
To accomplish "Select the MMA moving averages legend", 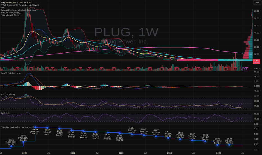I will (x=19, y=10).
